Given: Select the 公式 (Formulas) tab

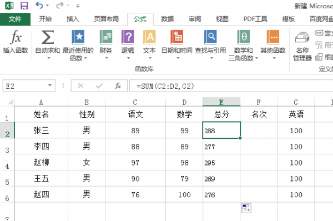Looking at the screenshot, I should pyautogui.click(x=140, y=19).
